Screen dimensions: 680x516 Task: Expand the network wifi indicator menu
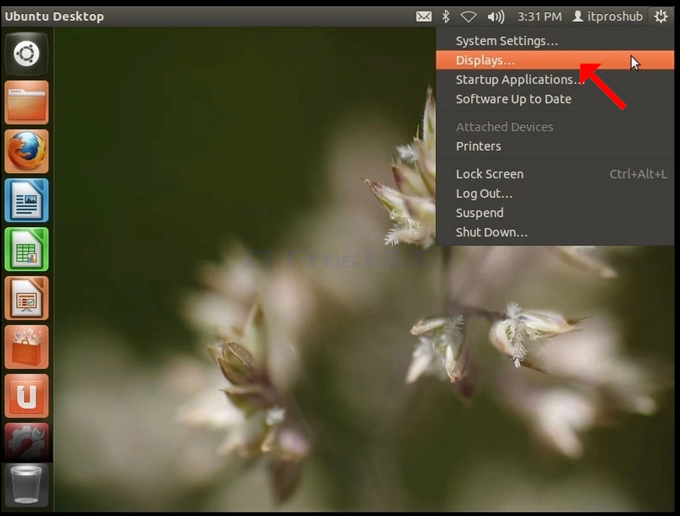pyautogui.click(x=468, y=17)
